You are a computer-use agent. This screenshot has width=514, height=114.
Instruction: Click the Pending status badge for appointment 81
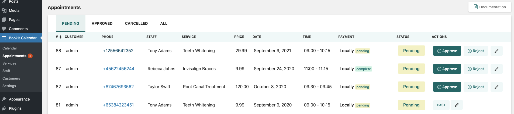(411, 105)
